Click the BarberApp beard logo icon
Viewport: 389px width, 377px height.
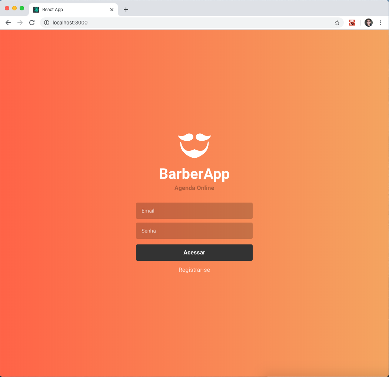[x=194, y=145]
